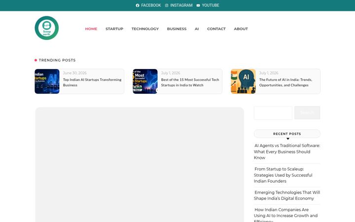Click the Instagram icon in top bar
355x222 pixels.
coord(167,5)
